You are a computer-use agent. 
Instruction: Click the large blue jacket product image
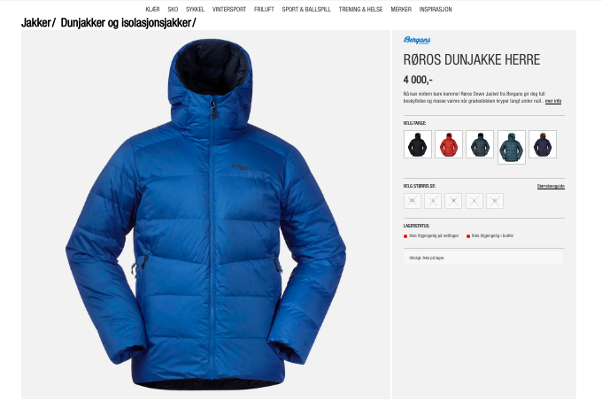205,214
